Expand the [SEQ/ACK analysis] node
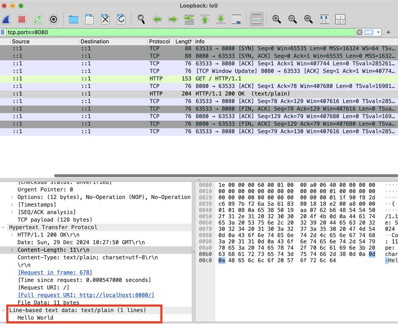The width and height of the screenshot is (398, 324). [12, 212]
